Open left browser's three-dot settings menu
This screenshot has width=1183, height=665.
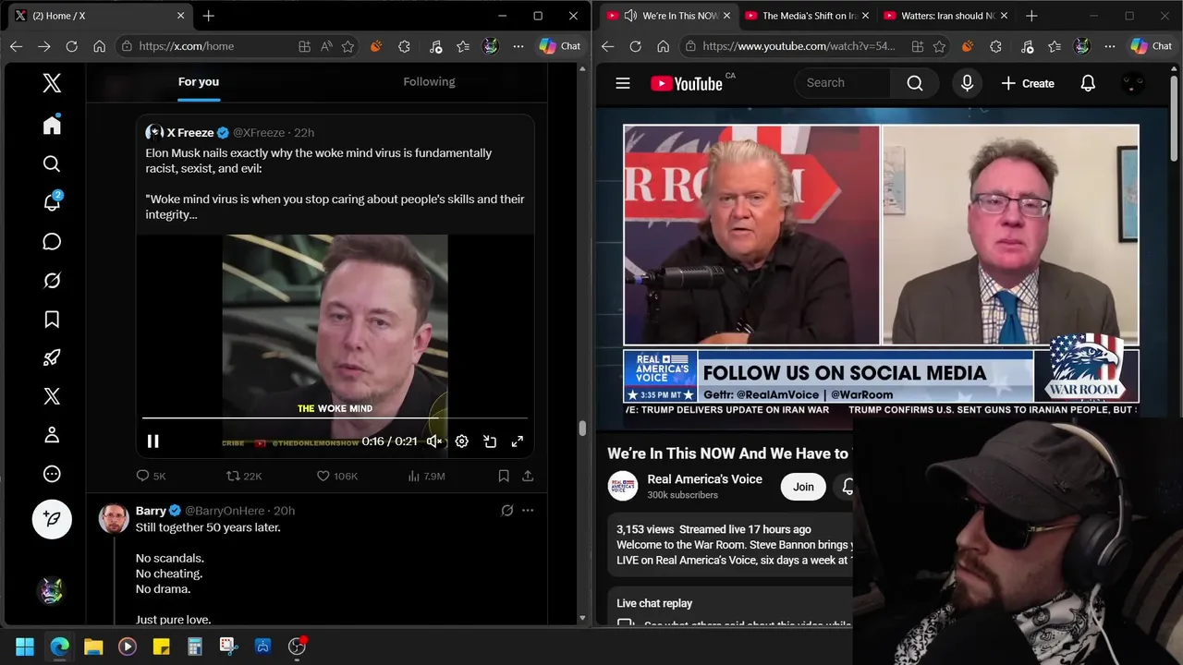[518, 46]
